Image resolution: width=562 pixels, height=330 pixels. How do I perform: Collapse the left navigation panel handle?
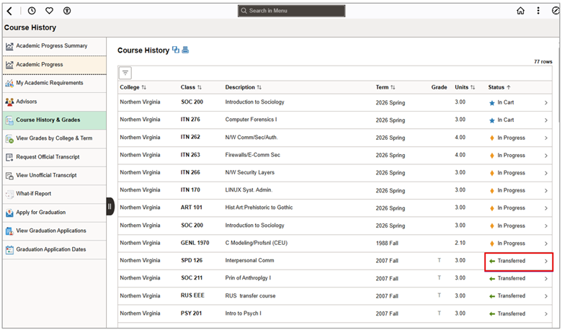pyautogui.click(x=110, y=207)
